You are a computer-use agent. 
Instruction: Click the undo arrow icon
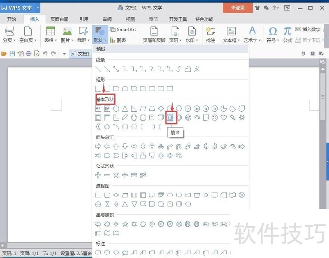click(45, 54)
